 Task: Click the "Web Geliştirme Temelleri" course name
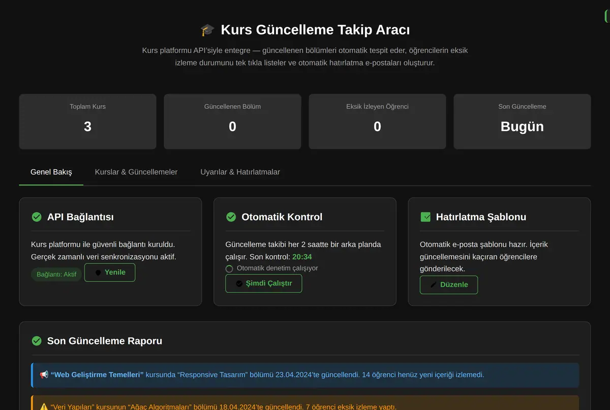pyautogui.click(x=97, y=375)
